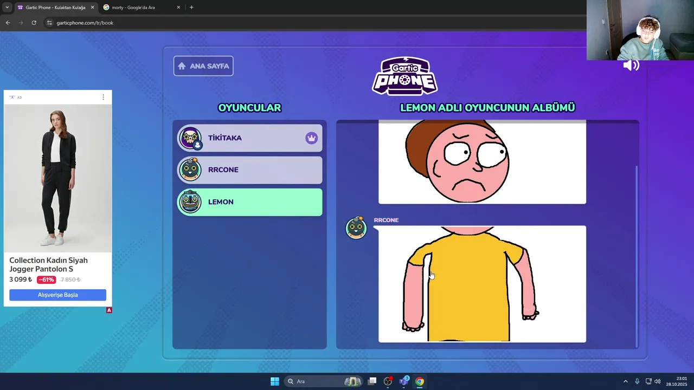Click the red A ad-provider badge

tap(109, 310)
